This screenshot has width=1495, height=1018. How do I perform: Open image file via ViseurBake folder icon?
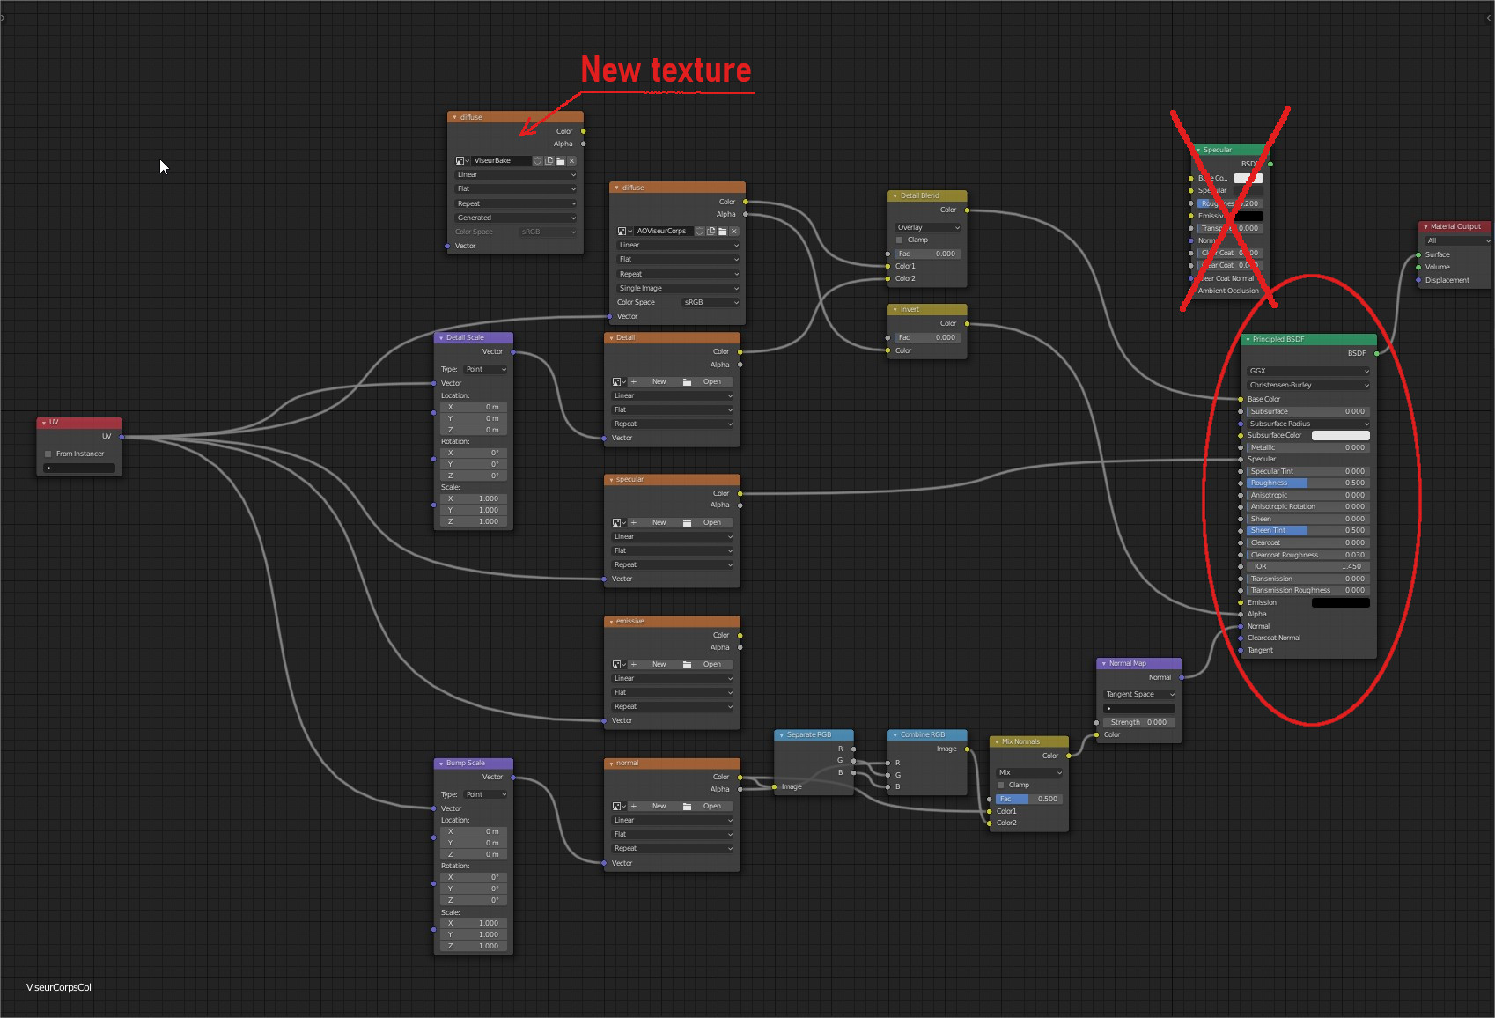[x=561, y=161]
